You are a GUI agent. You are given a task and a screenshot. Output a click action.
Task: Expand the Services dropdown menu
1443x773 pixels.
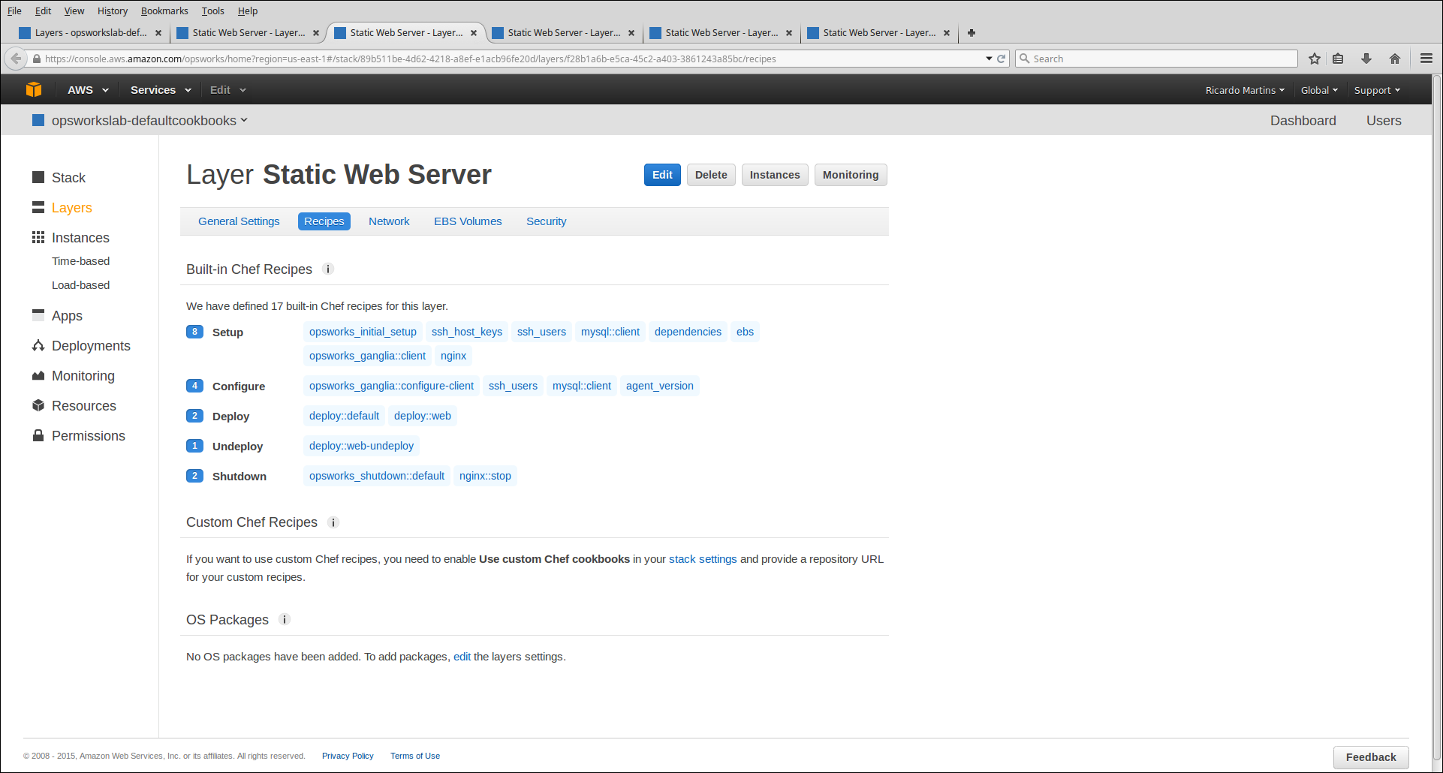tap(160, 90)
